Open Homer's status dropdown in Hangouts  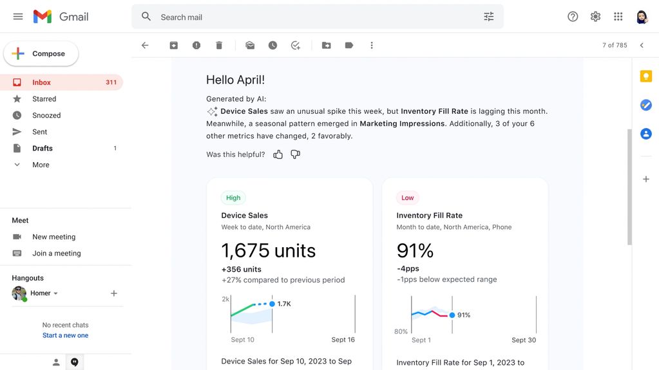point(56,293)
